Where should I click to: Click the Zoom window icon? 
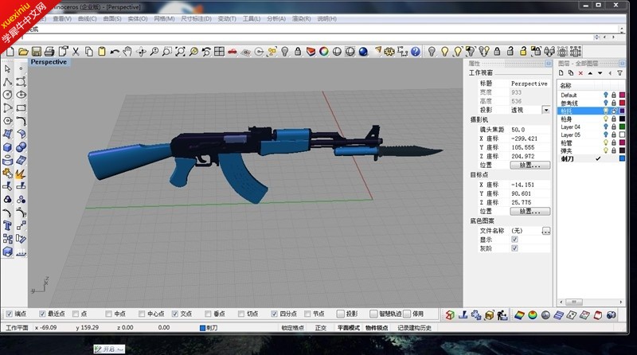[x=166, y=52]
